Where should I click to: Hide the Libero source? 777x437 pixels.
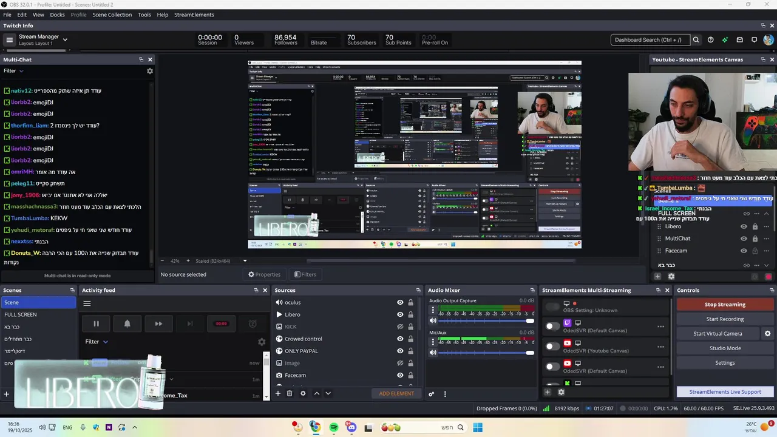click(400, 314)
